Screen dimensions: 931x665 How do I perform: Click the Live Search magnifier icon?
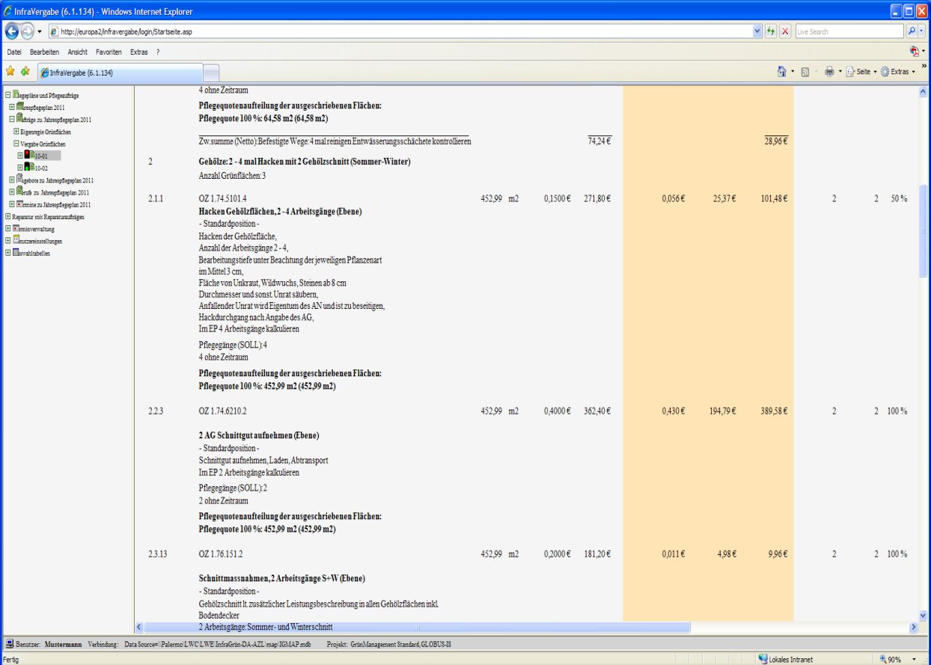coord(911,32)
